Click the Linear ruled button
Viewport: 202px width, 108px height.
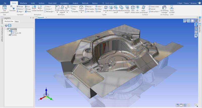(155, 7)
